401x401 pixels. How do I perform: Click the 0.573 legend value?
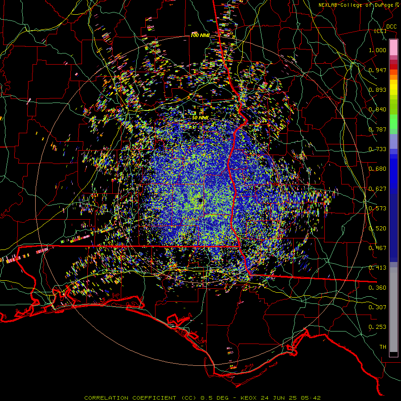point(377,209)
